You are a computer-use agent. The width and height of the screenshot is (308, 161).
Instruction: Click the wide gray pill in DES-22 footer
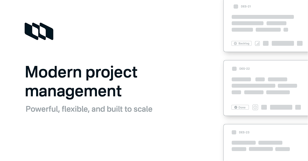pyautogui.click(x=281, y=107)
